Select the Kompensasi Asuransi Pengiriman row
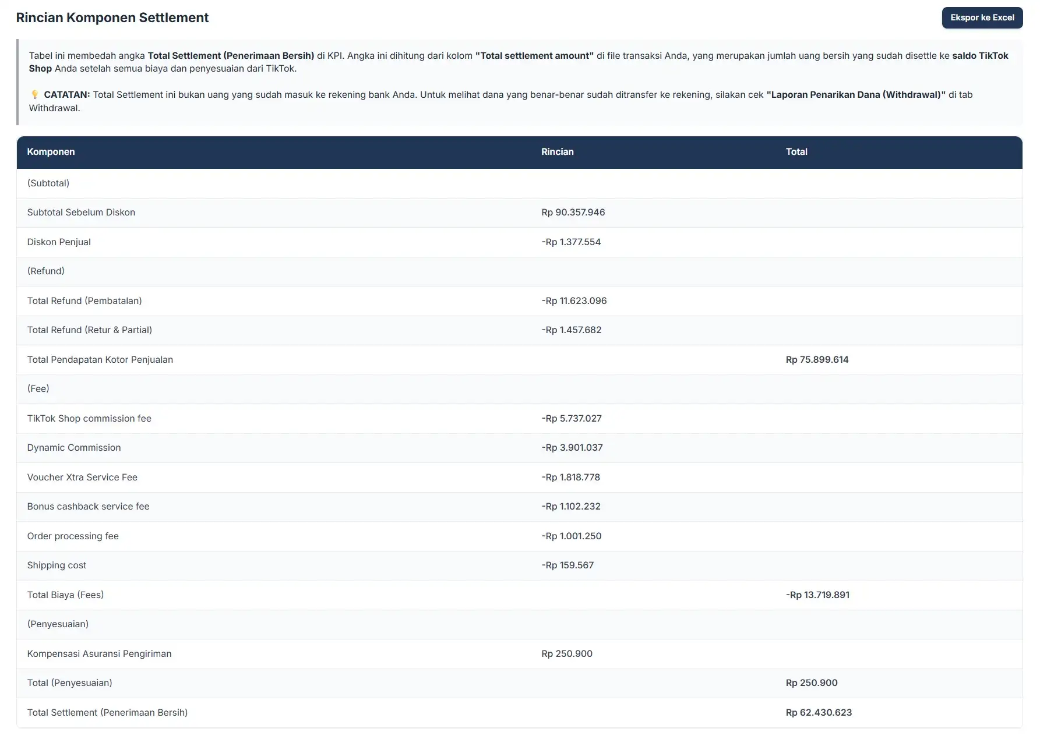Image resolution: width=1040 pixels, height=739 pixels. (x=99, y=653)
